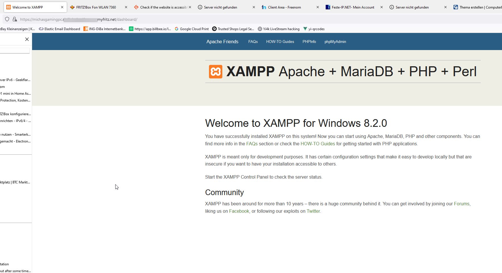Click the shield tracking protection icon
Screen dimensions: 502x273
click(x=7, y=19)
